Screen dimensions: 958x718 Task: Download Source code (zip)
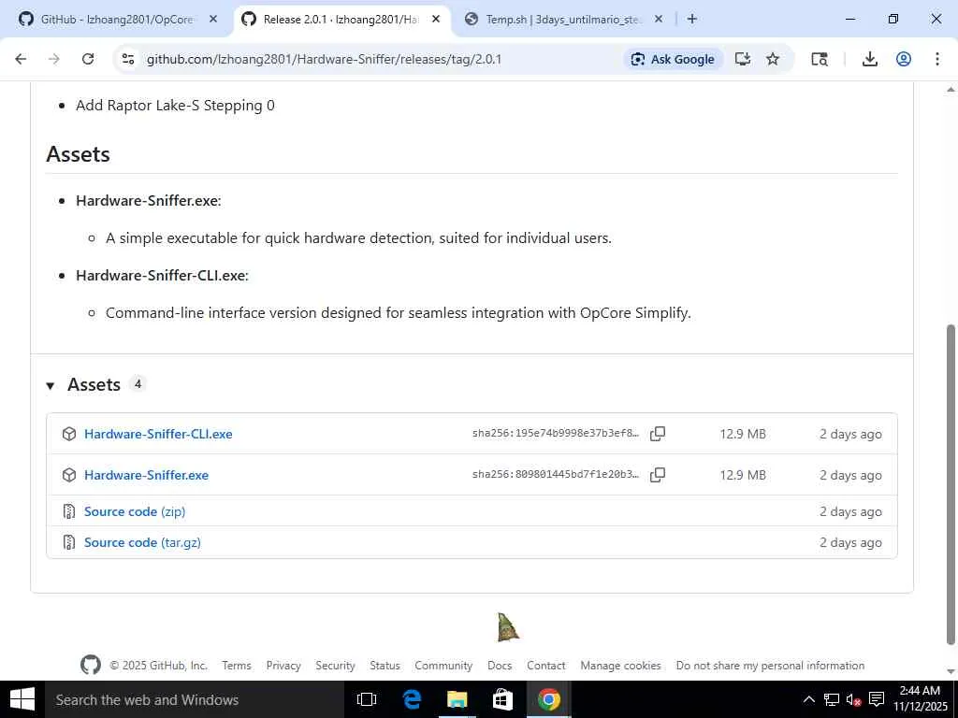(x=135, y=511)
